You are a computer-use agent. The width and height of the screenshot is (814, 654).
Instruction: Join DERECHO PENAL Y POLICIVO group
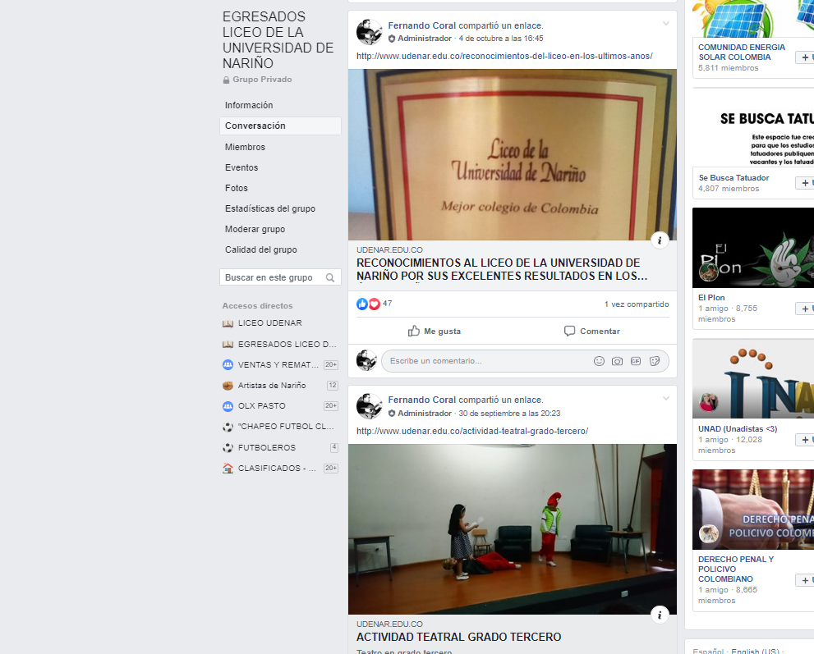[x=805, y=580]
